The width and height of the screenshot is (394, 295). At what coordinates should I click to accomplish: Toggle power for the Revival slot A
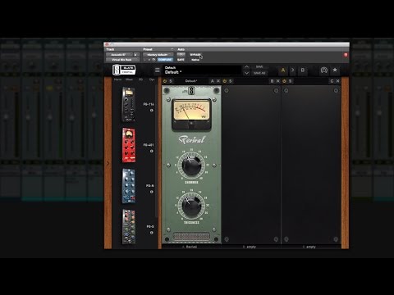point(165,81)
